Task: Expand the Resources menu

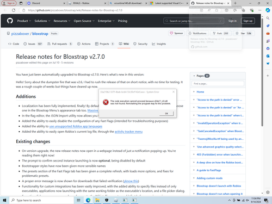Action: [62, 21]
